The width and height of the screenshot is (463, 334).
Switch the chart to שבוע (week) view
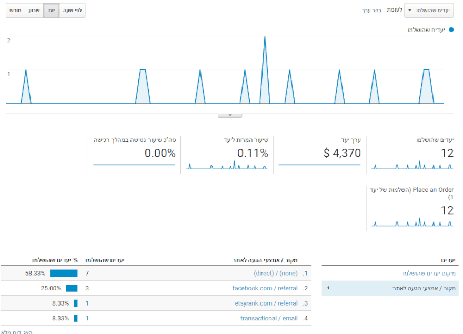pyautogui.click(x=34, y=11)
